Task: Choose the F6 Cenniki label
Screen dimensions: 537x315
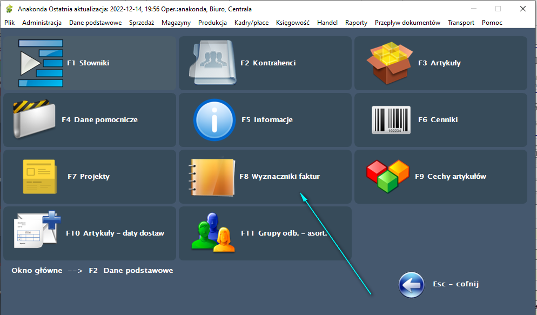Action: [x=438, y=120]
